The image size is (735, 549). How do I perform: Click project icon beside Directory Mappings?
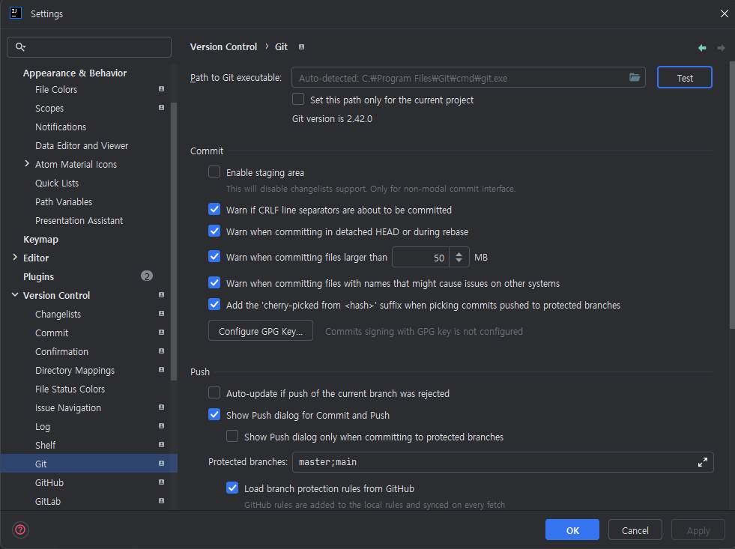161,370
